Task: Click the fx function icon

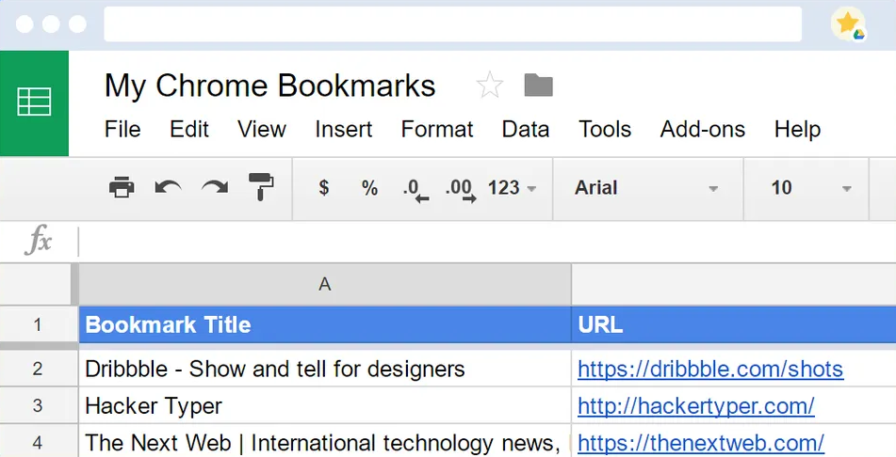Action: [x=39, y=240]
